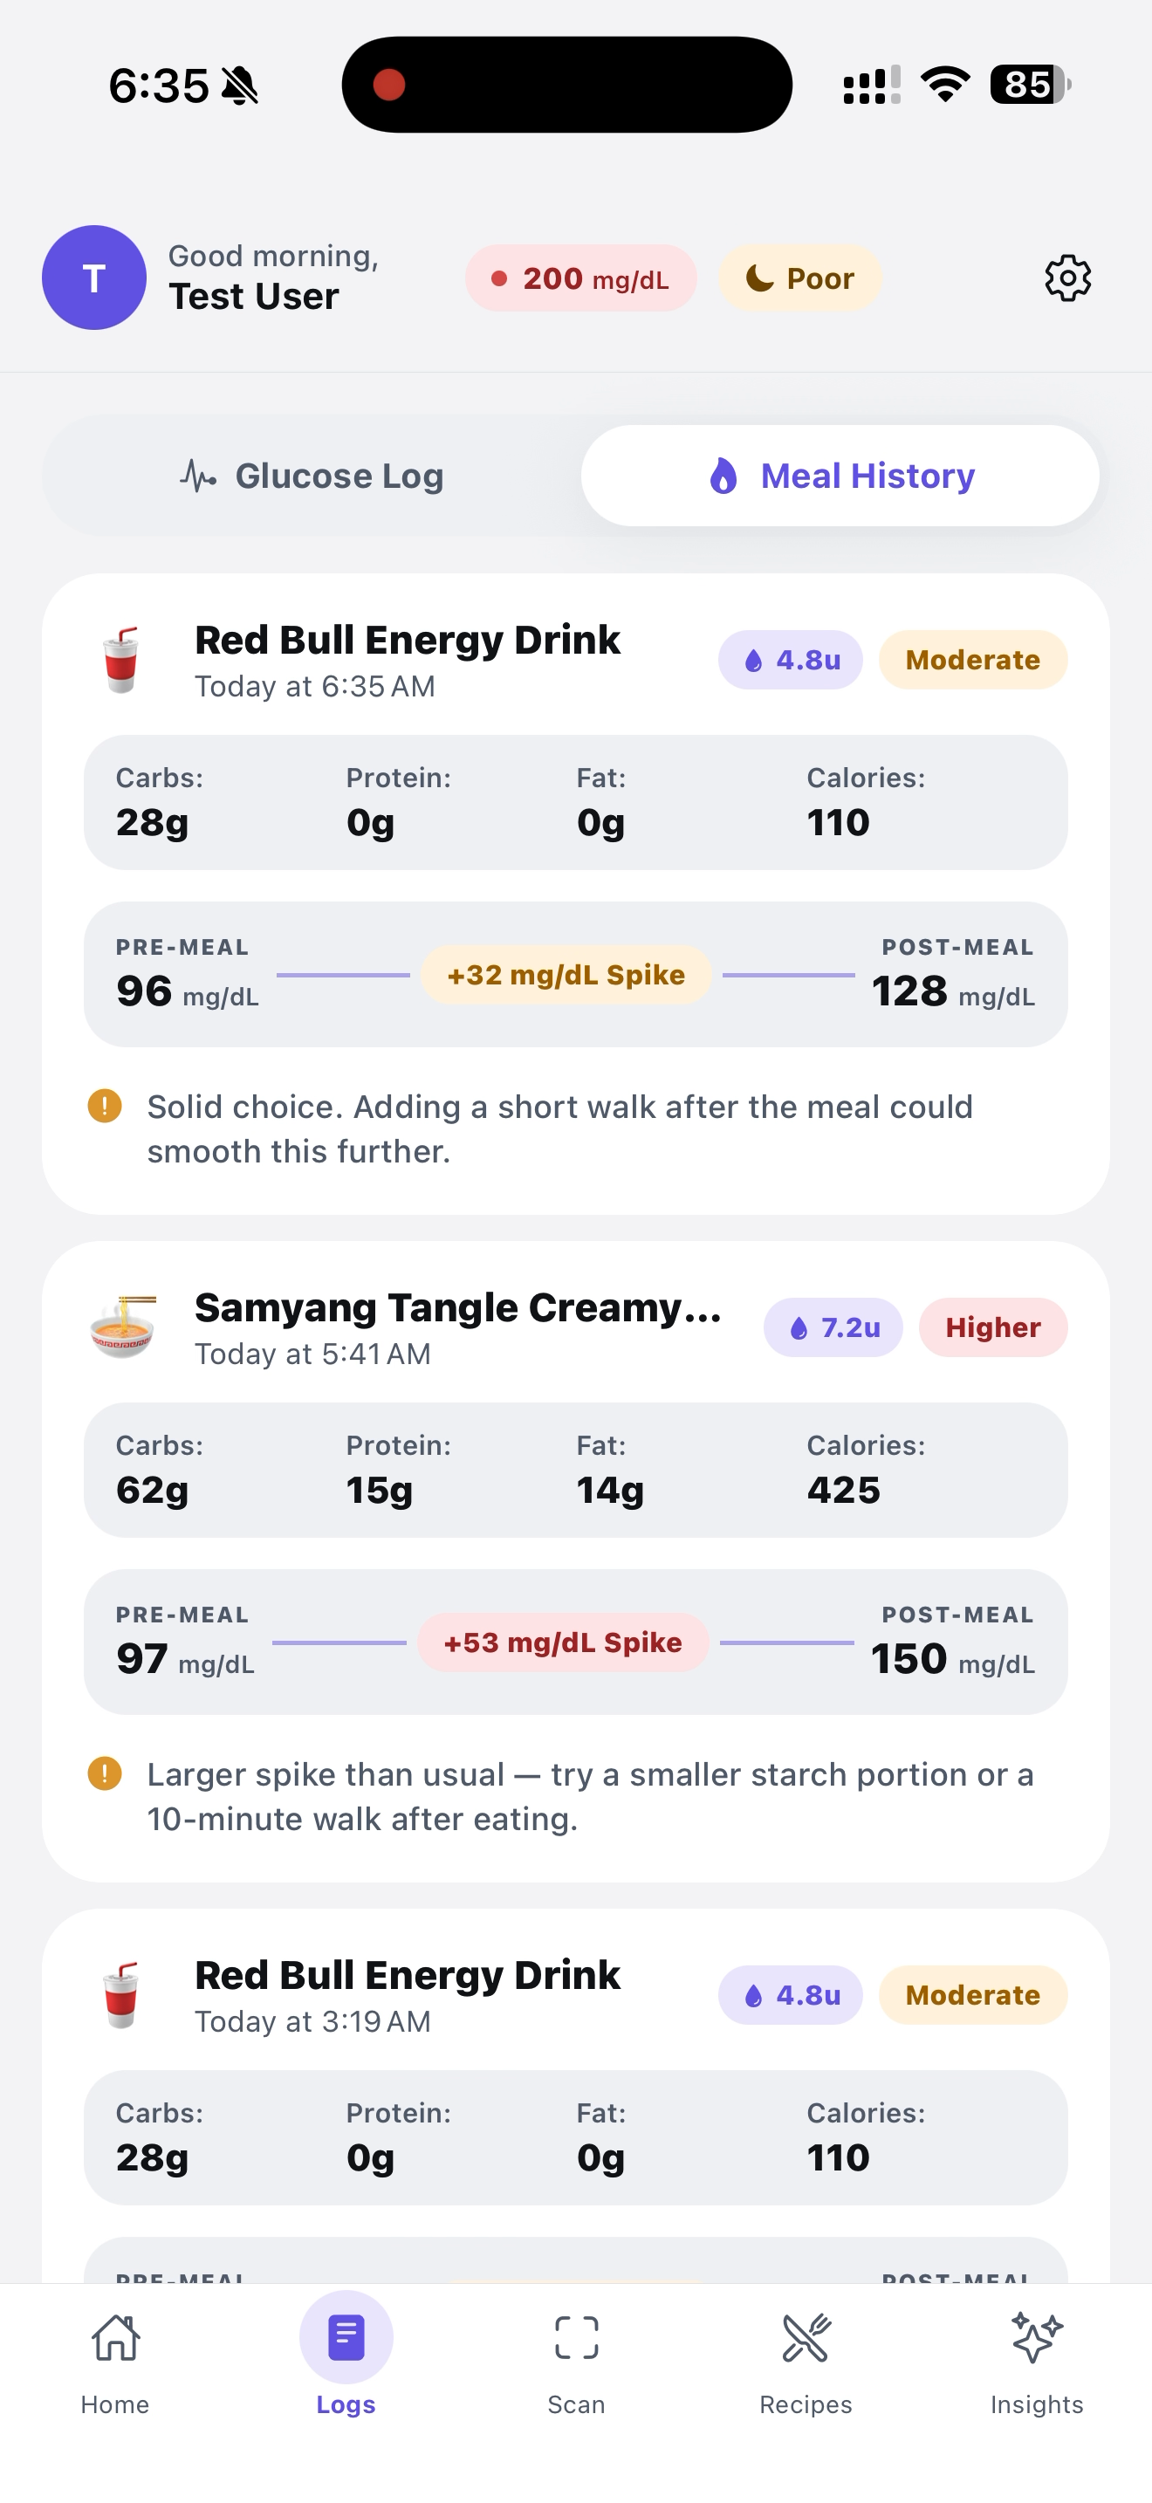Open the Samyang Tangle Creamy meal entry
Viewport: 1152px width, 2503px height.
pyautogui.click(x=457, y=1309)
